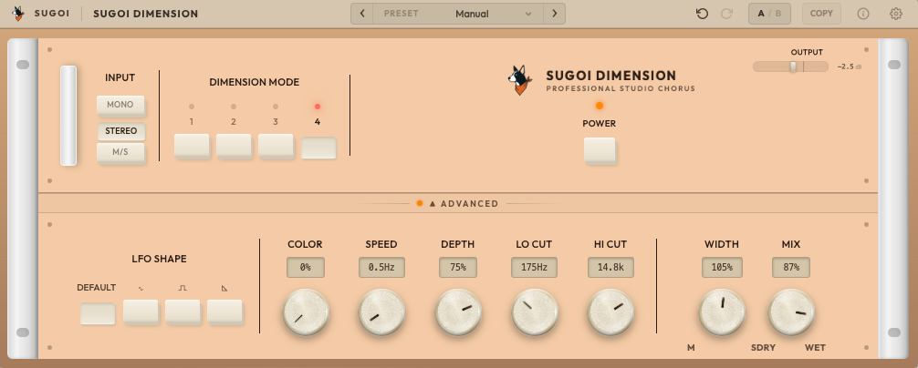Click the Lo Cut knob

tap(535, 312)
